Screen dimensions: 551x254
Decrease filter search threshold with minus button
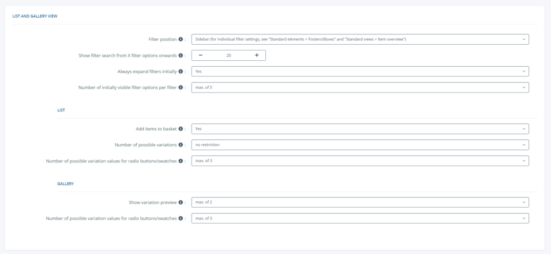click(200, 55)
